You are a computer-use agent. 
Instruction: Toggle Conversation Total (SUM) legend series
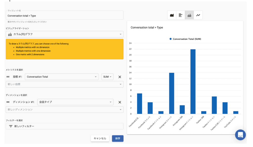[185, 39]
